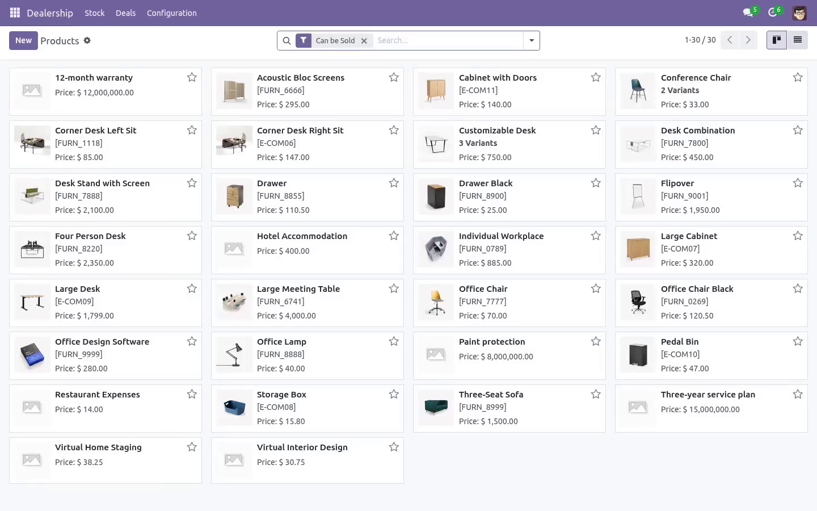Click the Products breadcrumb title
Viewport: 817px width, 511px height.
(60, 41)
